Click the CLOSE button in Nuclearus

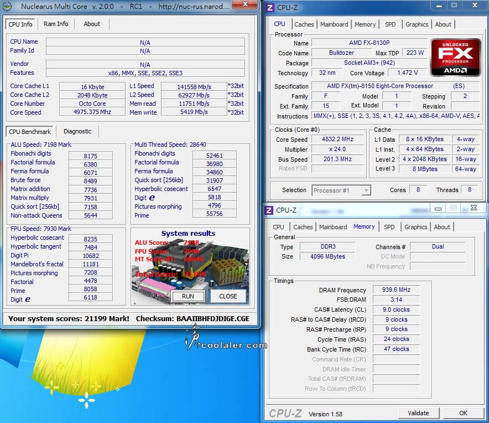(x=228, y=296)
